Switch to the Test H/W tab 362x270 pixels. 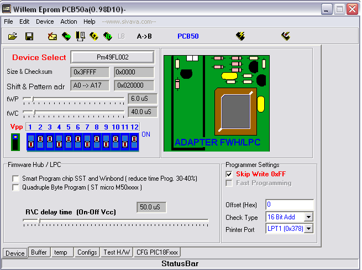pos(117,252)
